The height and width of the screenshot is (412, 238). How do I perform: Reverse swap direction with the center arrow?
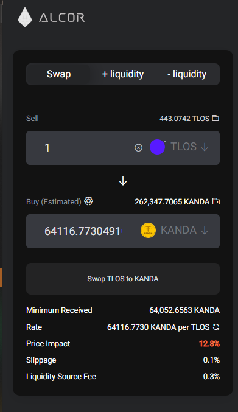coord(123,181)
